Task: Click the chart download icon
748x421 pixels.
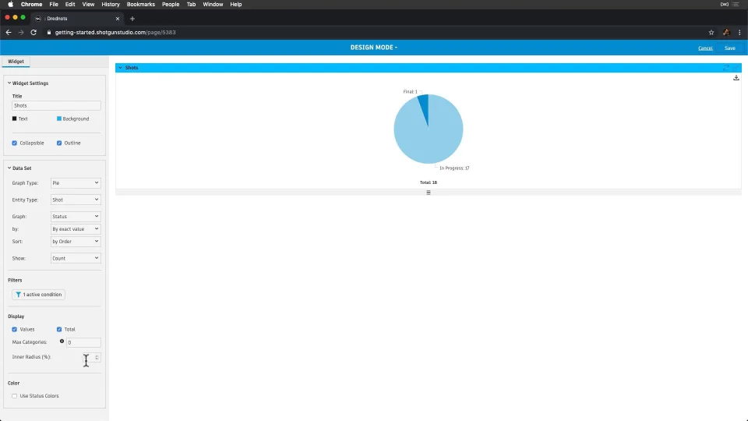Action: coord(736,77)
